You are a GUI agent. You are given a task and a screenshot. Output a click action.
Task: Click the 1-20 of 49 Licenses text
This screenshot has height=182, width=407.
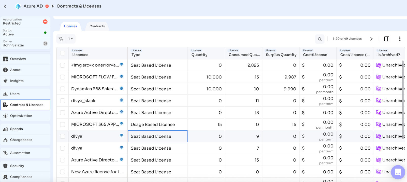pyautogui.click(x=347, y=39)
